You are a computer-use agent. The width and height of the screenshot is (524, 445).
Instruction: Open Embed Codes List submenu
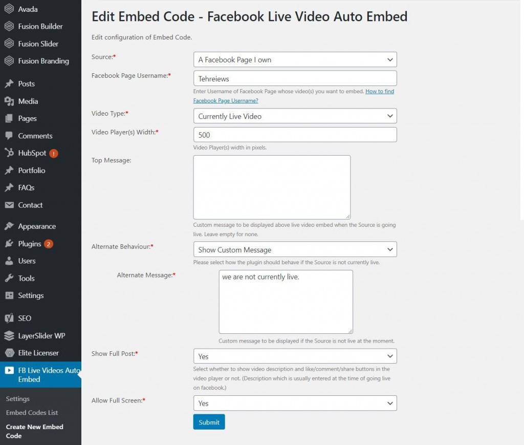tap(32, 413)
